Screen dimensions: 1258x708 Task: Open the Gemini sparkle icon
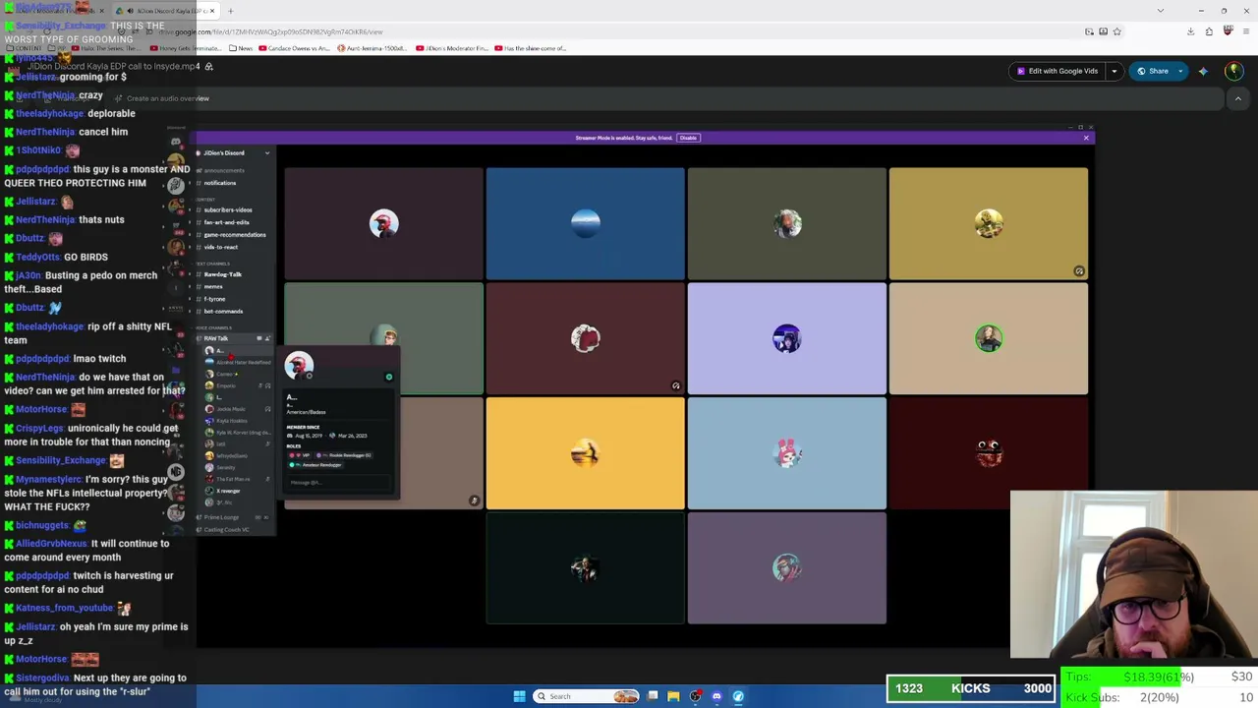[x=1203, y=71]
